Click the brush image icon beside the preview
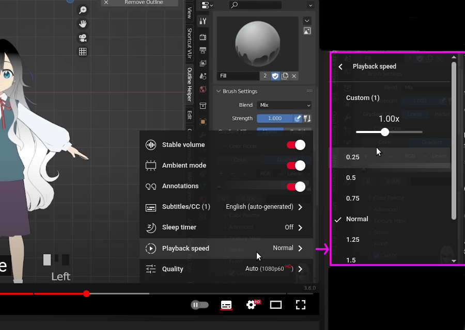 tap(307, 31)
